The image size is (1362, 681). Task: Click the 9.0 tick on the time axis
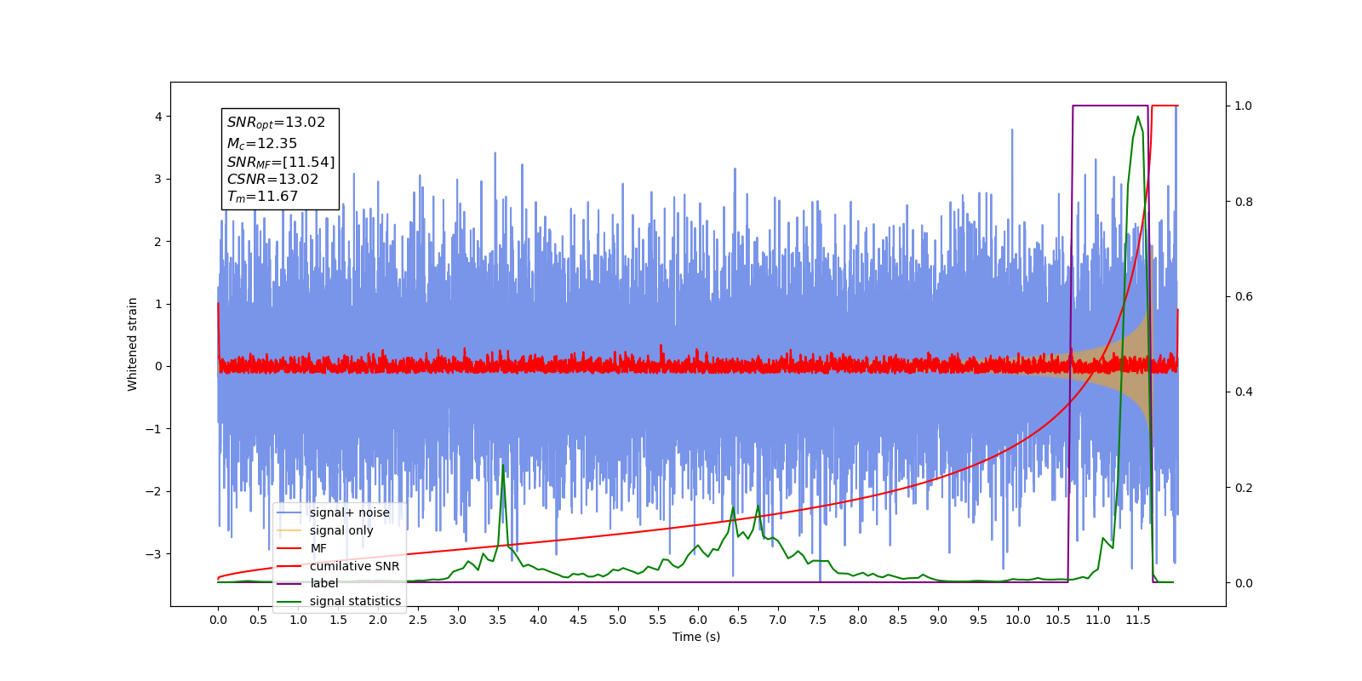938,620
